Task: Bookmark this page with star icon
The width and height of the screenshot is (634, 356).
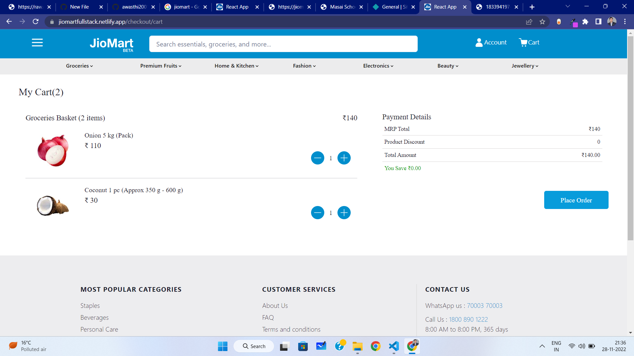Action: (542, 21)
